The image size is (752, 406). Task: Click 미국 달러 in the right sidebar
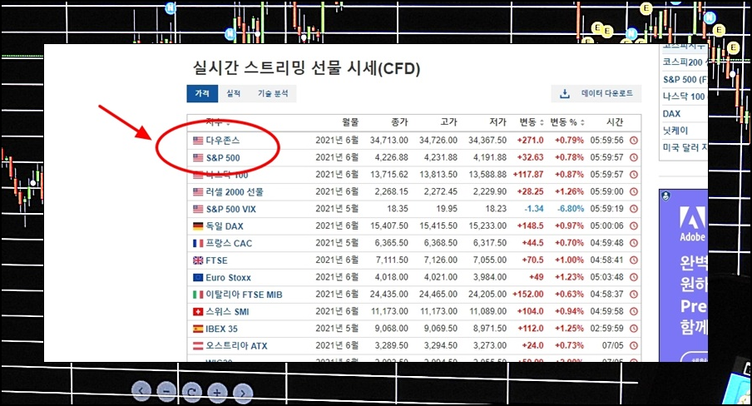(x=681, y=147)
